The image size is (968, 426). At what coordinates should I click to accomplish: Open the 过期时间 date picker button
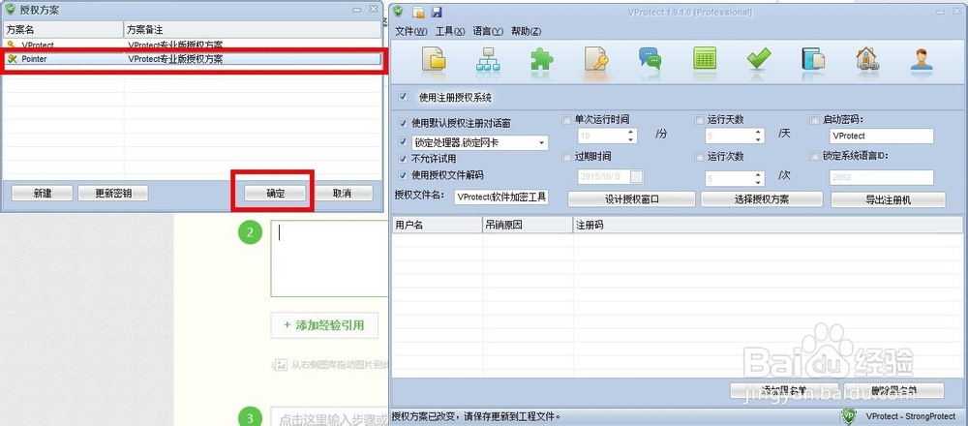(x=637, y=176)
